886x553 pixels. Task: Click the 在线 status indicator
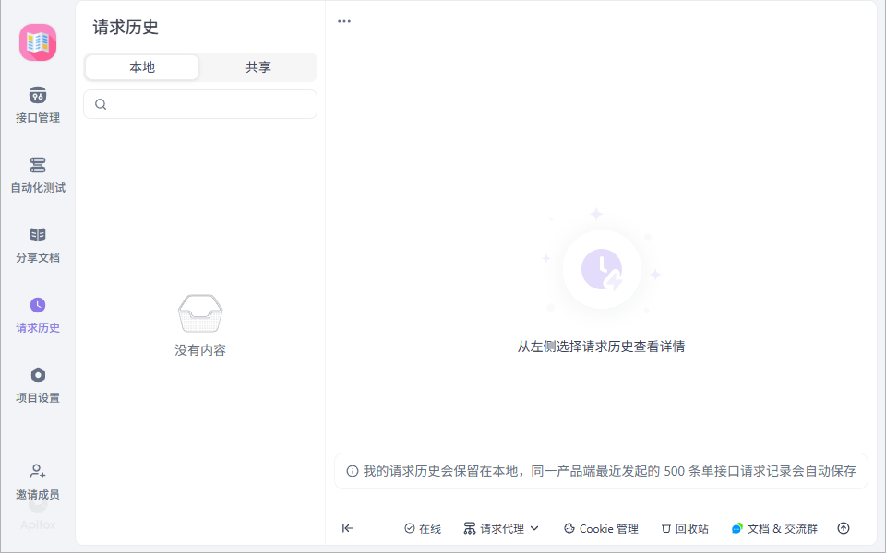(x=423, y=529)
